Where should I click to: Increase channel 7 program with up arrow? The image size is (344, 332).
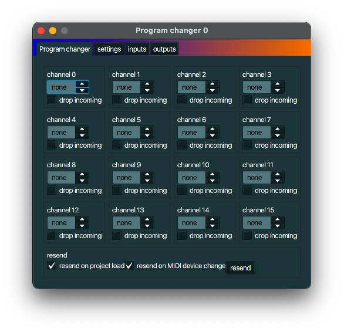click(x=278, y=129)
